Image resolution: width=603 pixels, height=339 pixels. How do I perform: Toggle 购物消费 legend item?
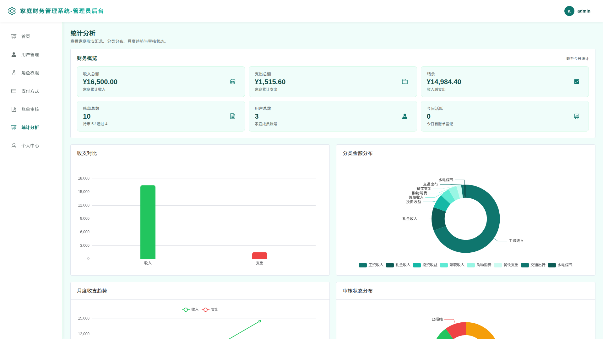coord(479,265)
